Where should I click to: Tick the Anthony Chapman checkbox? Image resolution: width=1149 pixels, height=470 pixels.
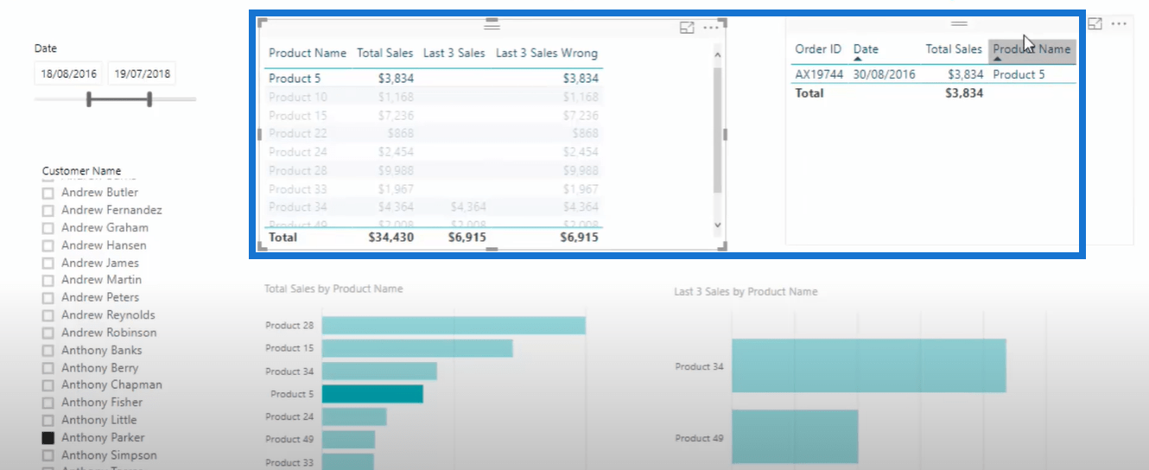[x=48, y=385]
